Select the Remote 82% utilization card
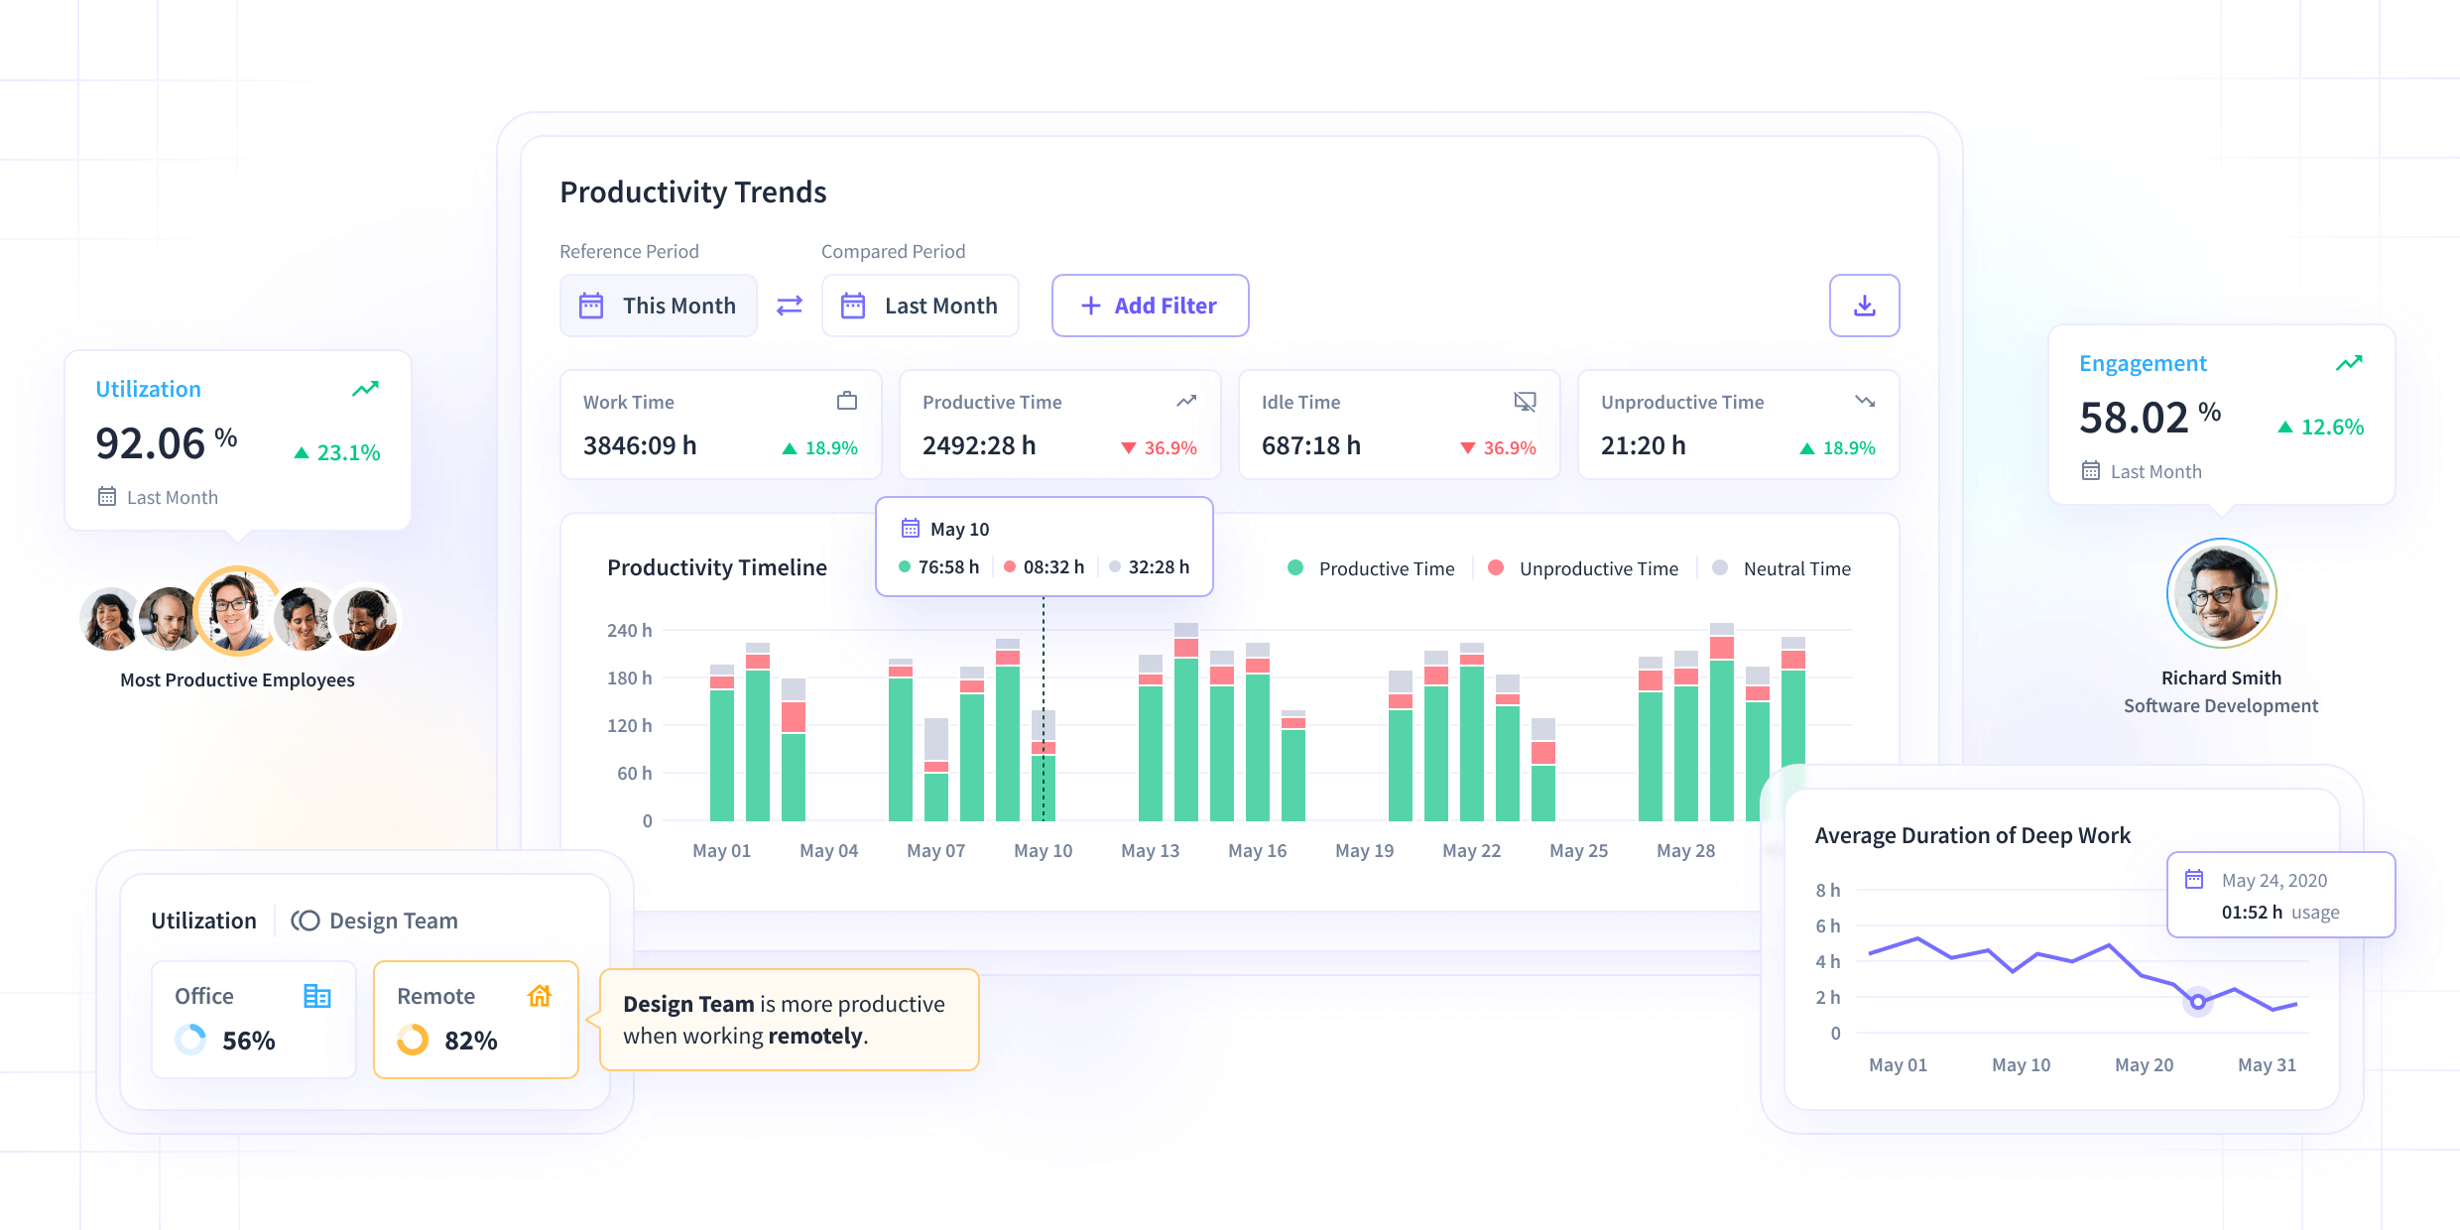 (476, 1019)
